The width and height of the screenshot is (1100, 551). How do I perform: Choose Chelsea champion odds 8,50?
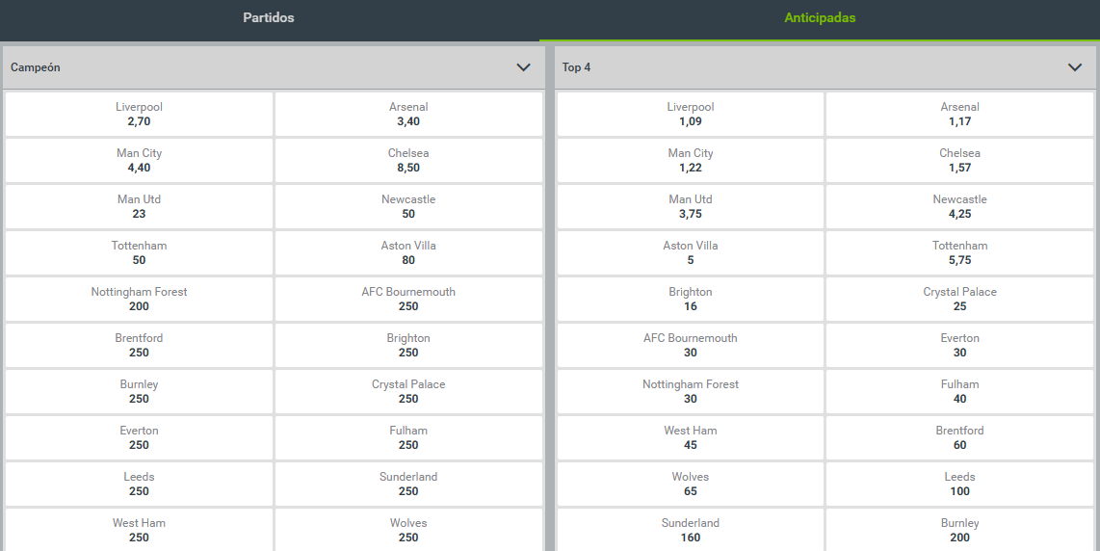(x=408, y=160)
